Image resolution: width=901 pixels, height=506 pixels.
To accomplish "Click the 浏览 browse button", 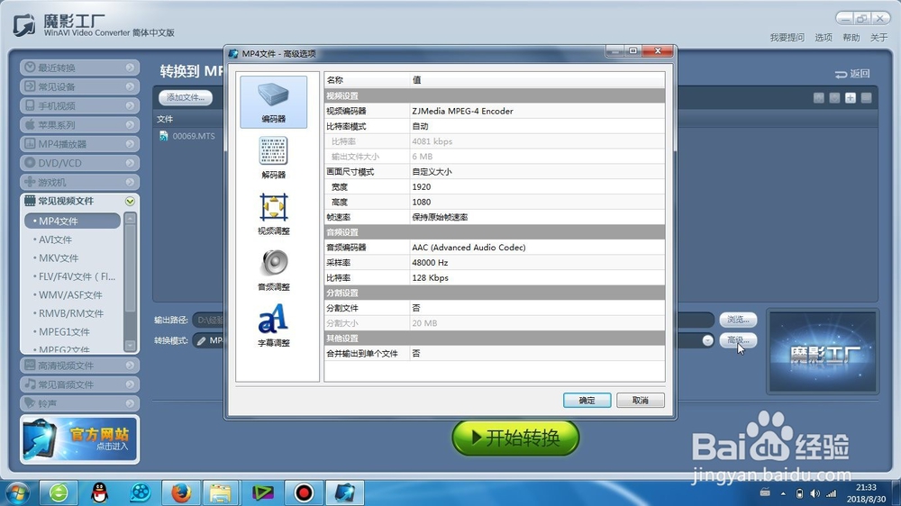I will [x=738, y=320].
